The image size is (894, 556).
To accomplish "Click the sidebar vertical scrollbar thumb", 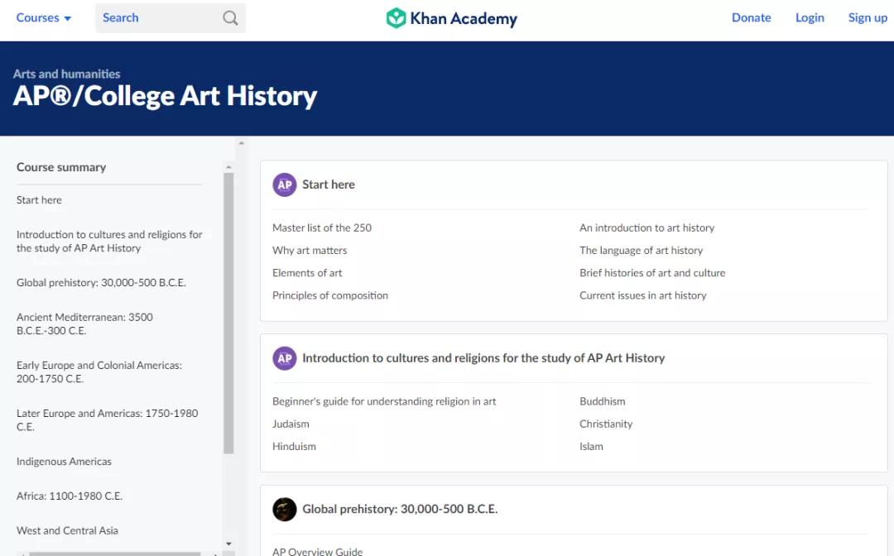I will pos(228,314).
